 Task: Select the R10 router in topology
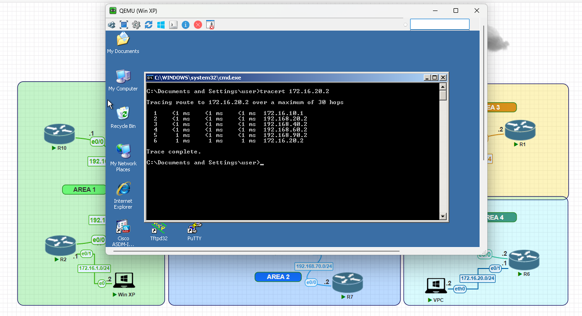coord(59,133)
